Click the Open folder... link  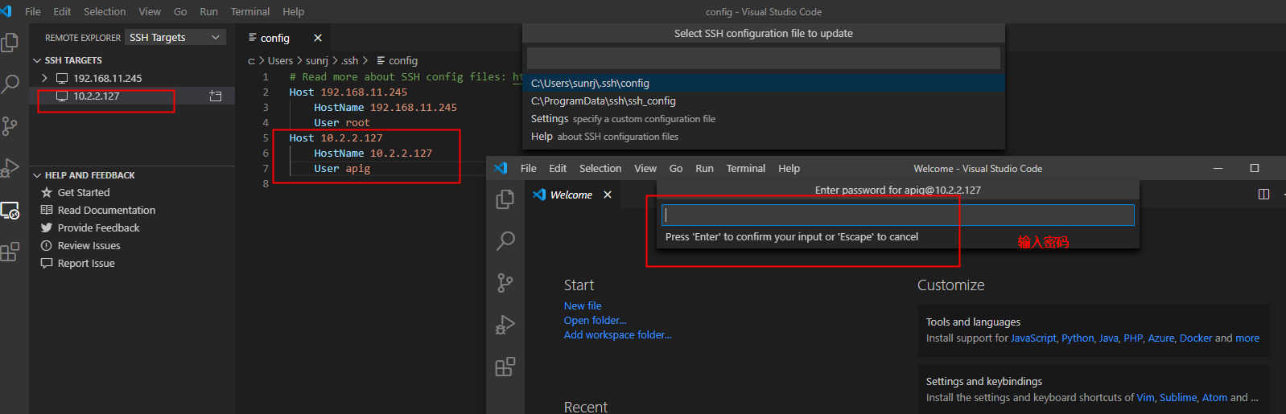click(x=595, y=320)
